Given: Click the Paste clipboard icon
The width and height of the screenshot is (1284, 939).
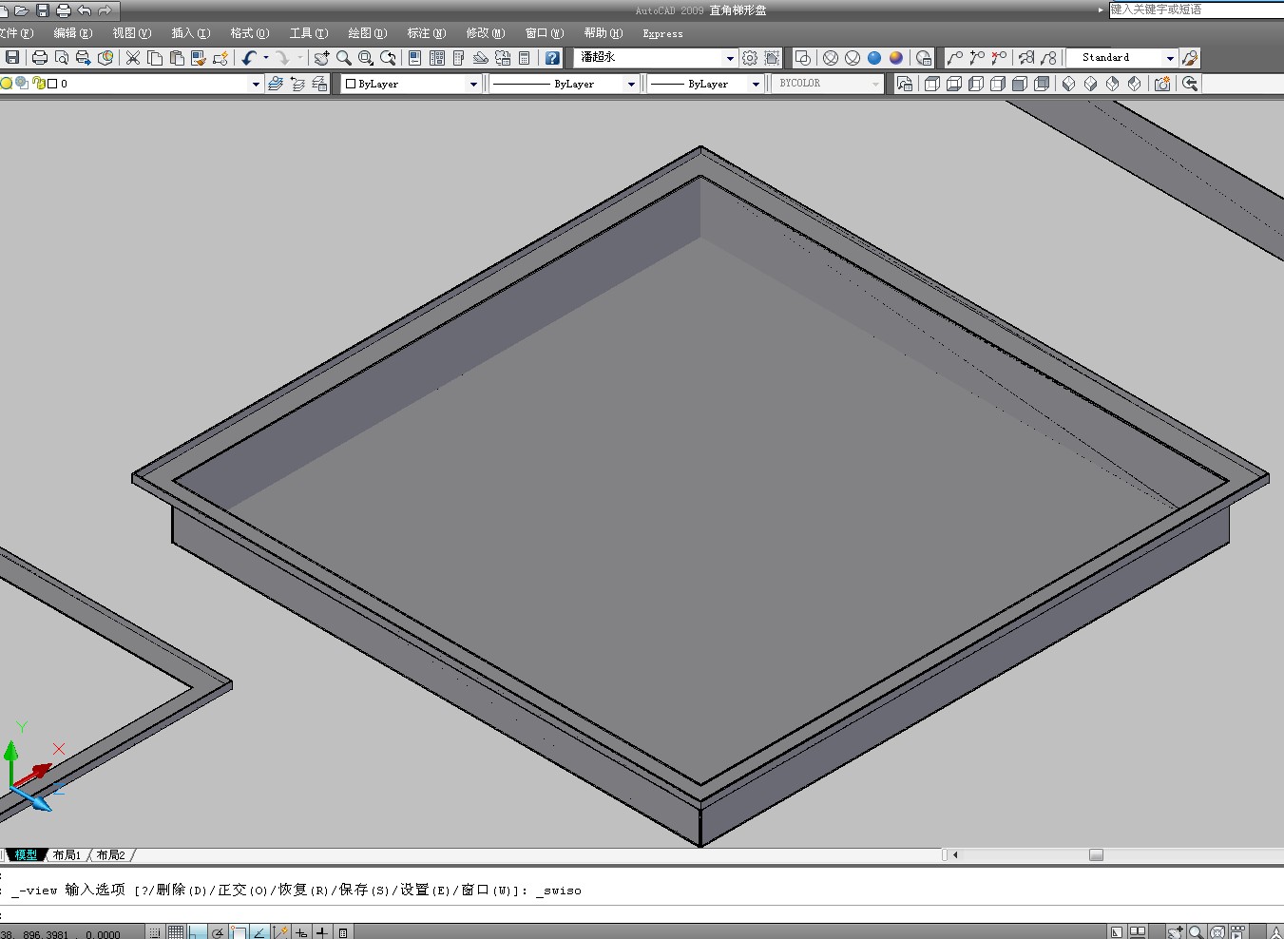Looking at the screenshot, I should coord(177,58).
